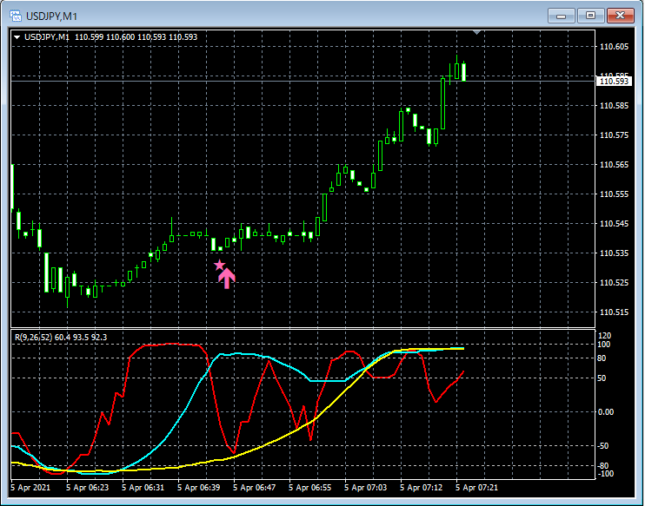The image size is (645, 506).
Task: Maximize the USDJPY,M1 chart window
Action: click(591, 16)
